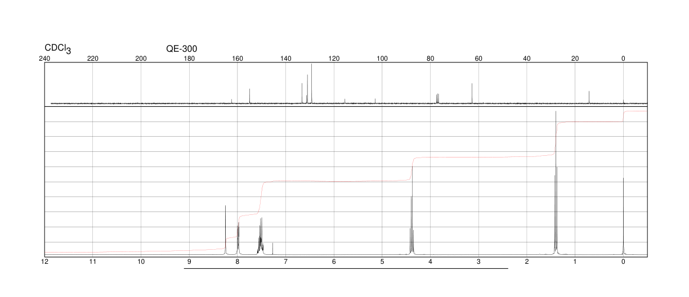The height and width of the screenshot is (297, 689).
Task: Click the 5 ppm label on proton axis
Action: pyautogui.click(x=382, y=262)
